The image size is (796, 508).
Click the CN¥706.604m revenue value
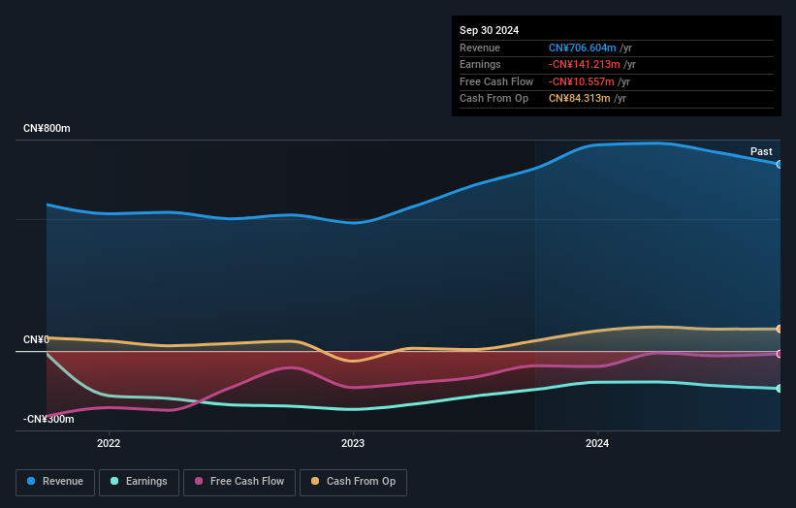(583, 48)
